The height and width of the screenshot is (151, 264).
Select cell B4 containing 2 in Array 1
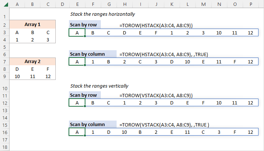(32, 40)
